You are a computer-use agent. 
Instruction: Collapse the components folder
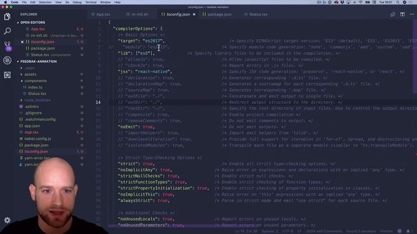click(x=35, y=81)
